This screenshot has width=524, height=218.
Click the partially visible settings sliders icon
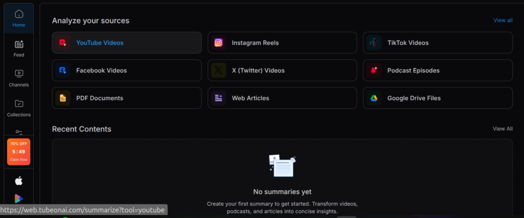click(19, 133)
